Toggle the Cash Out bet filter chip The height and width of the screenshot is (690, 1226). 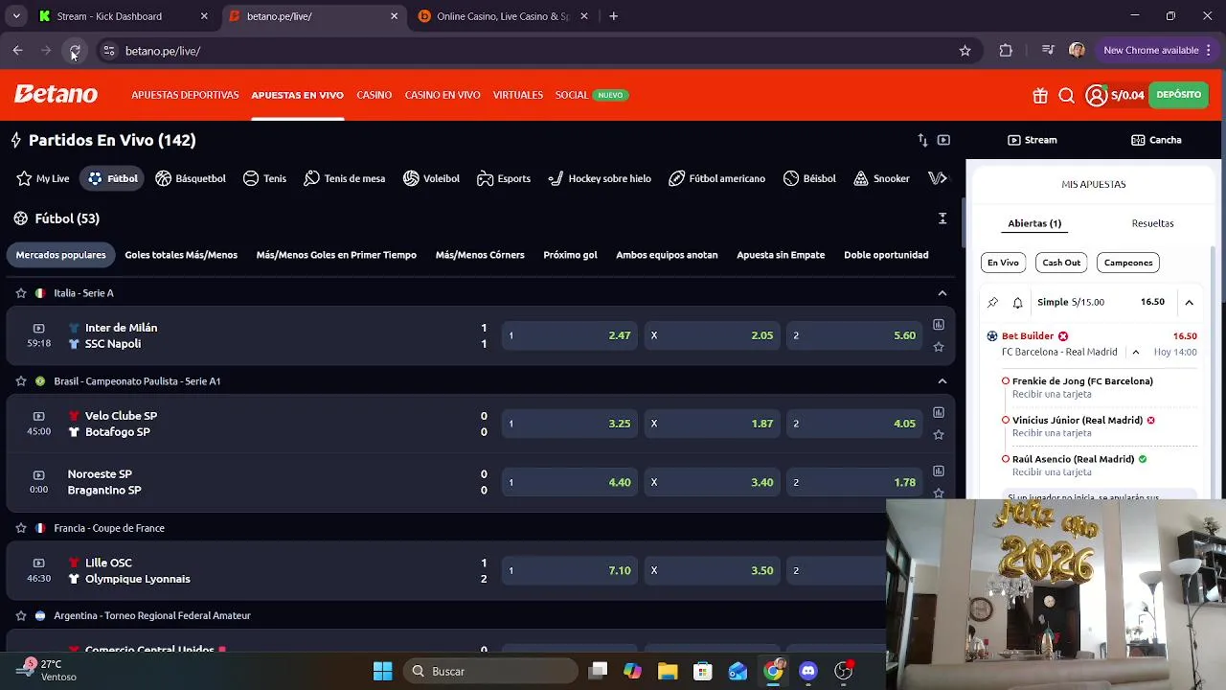(x=1061, y=263)
